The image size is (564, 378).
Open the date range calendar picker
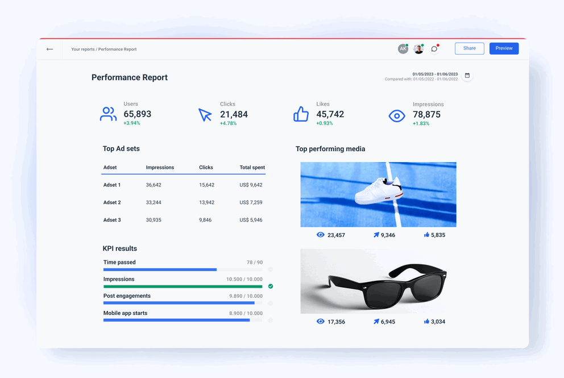pos(467,75)
